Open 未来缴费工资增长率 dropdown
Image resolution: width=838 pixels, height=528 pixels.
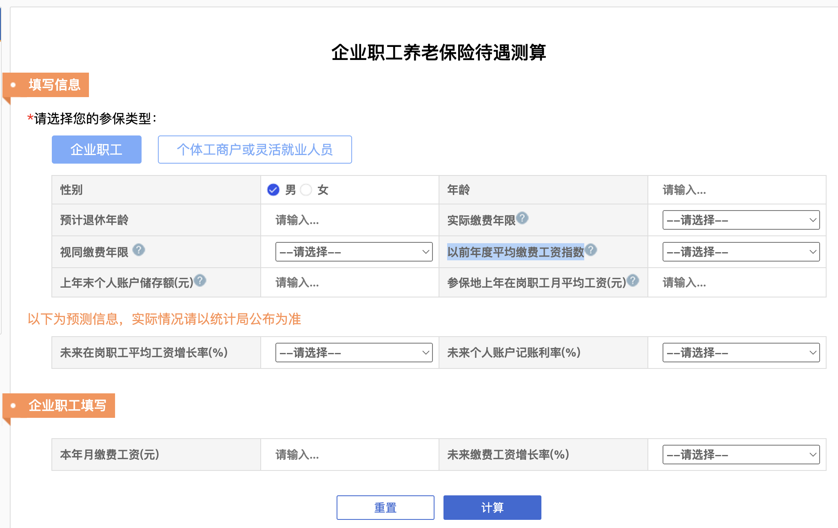coord(741,455)
